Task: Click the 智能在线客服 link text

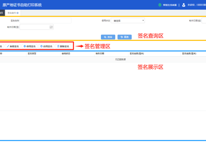Action: [170, 5]
